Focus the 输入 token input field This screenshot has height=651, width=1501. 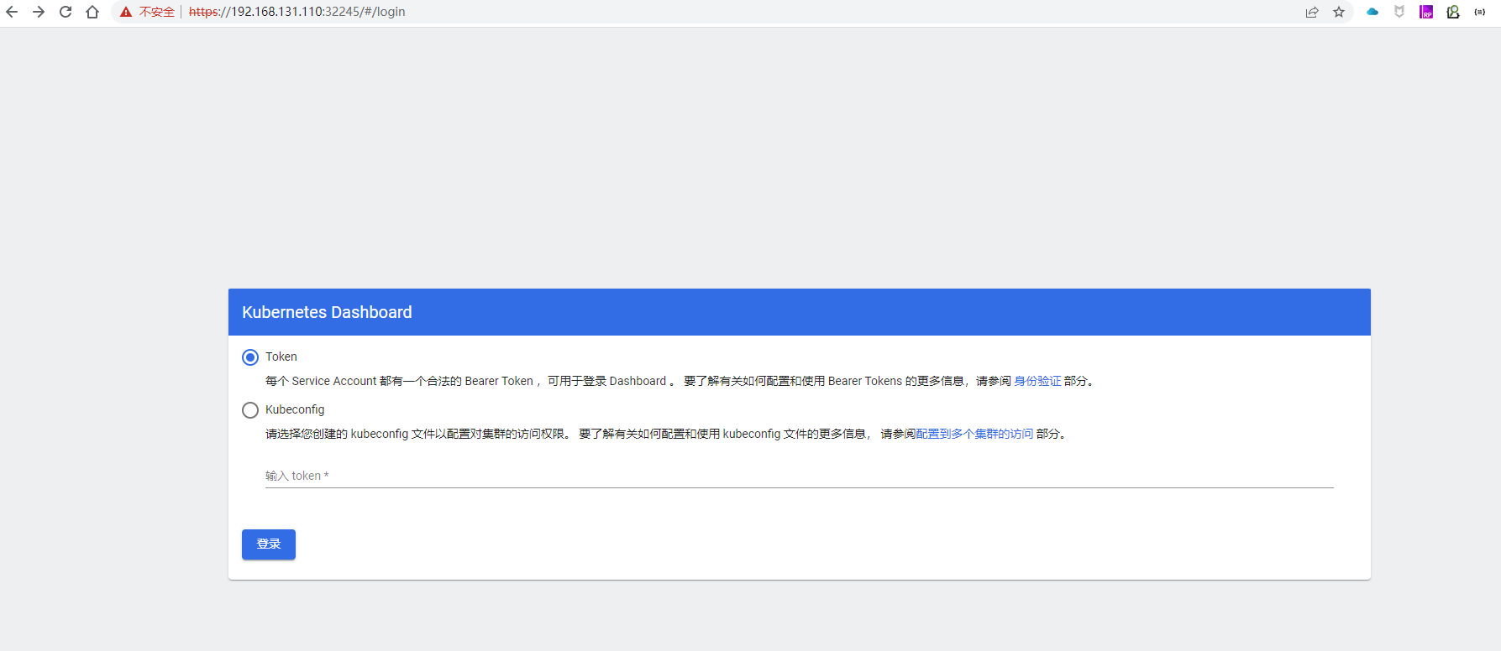click(x=800, y=476)
